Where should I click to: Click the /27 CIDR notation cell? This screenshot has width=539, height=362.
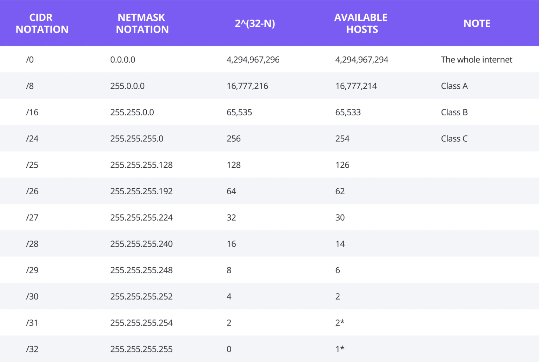[32, 217]
